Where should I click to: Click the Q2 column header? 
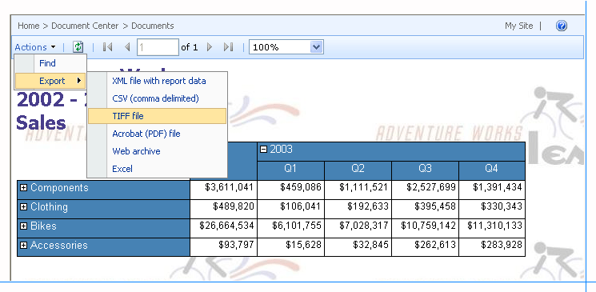(358, 170)
